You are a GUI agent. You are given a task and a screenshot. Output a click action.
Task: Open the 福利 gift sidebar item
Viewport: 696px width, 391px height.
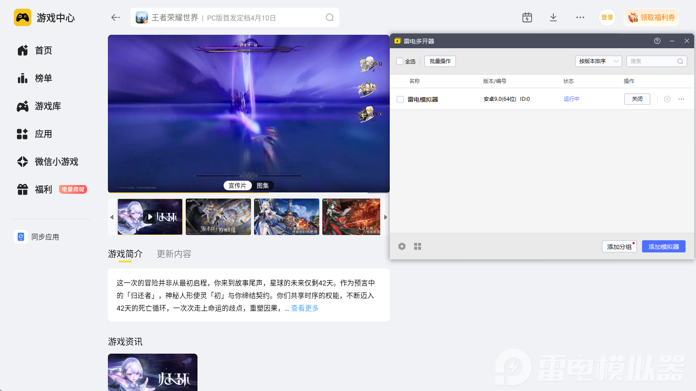[x=35, y=189]
